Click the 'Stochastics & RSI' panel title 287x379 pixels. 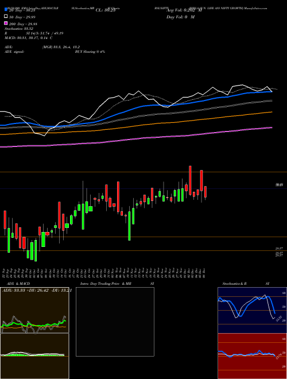246,284
